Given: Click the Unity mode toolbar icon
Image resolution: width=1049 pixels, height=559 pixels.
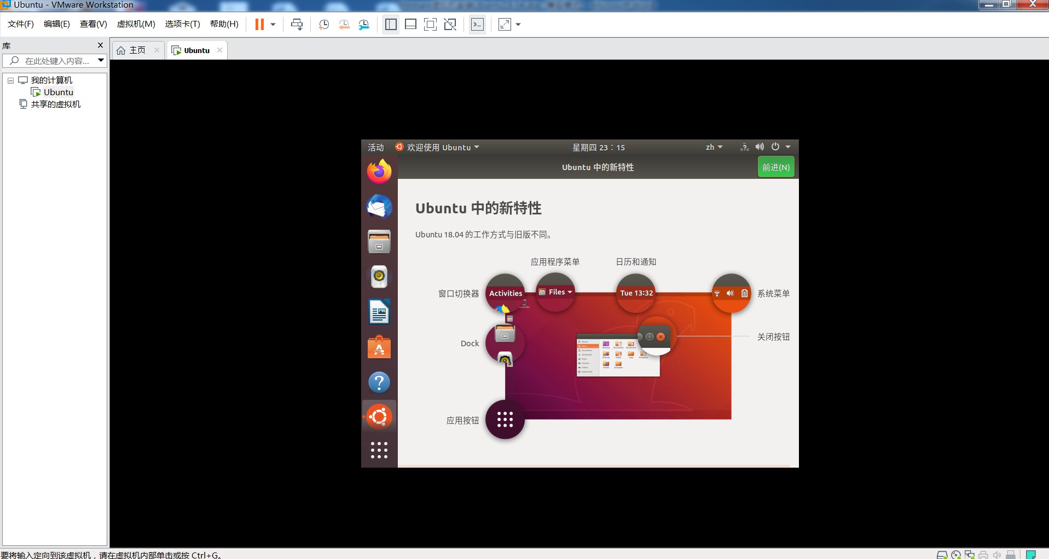Looking at the screenshot, I should [x=450, y=25].
